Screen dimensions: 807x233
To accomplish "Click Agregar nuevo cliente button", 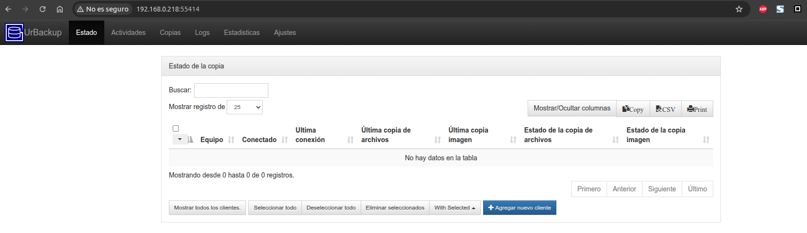I will (x=520, y=208).
